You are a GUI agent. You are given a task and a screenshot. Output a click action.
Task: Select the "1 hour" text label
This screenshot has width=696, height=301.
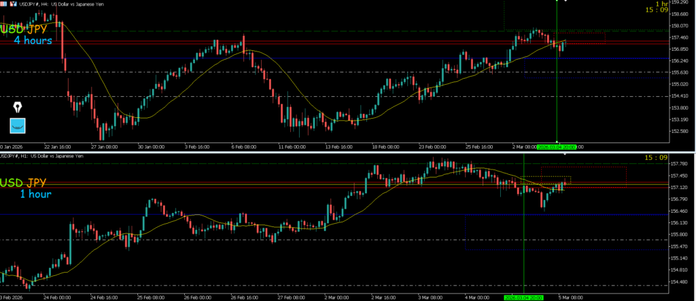(x=33, y=194)
